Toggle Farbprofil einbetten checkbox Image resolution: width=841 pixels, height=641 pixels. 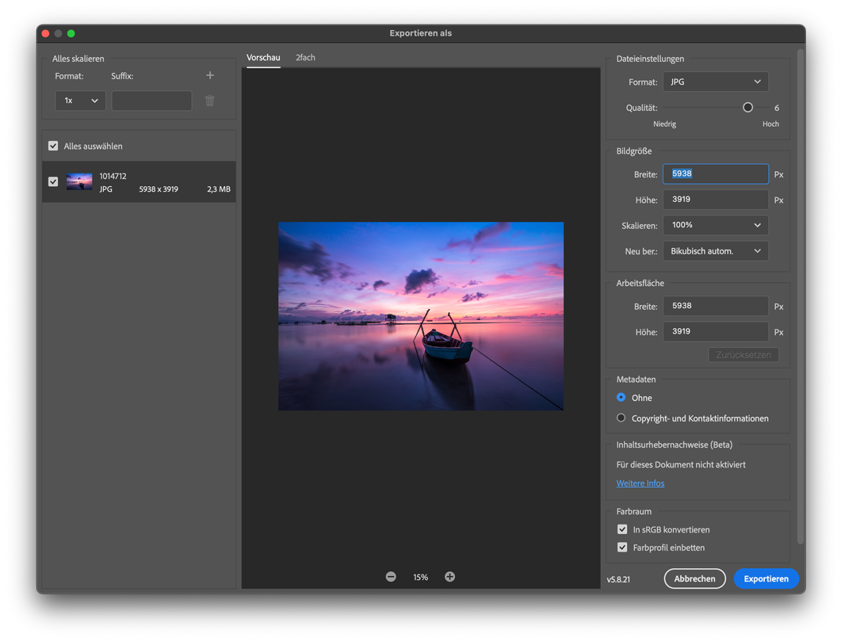click(622, 547)
